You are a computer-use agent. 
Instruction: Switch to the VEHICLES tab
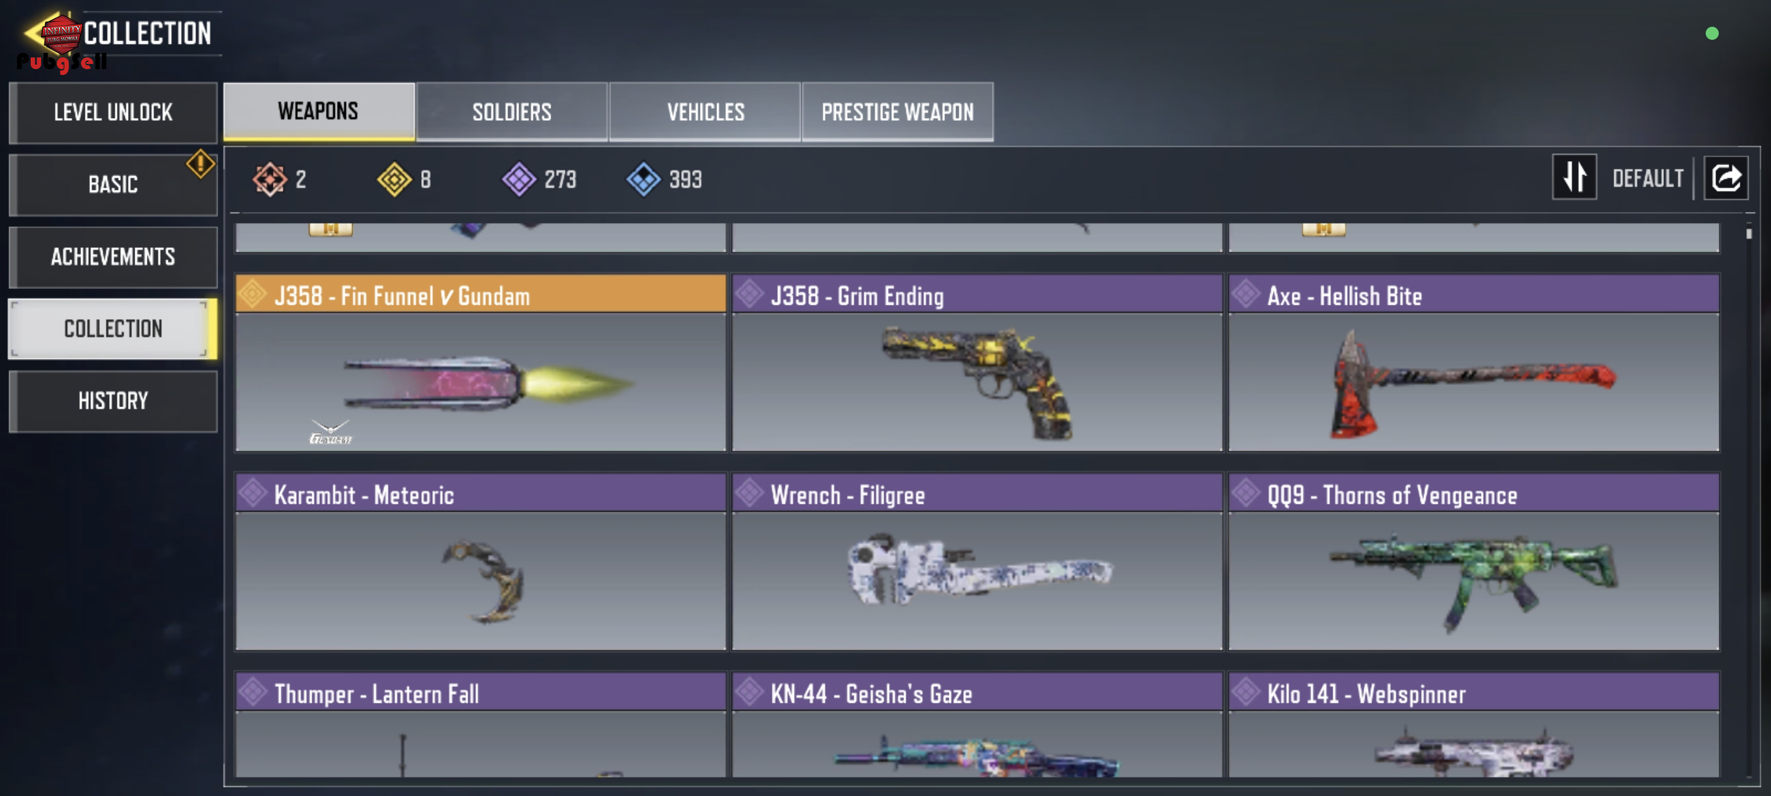click(705, 112)
